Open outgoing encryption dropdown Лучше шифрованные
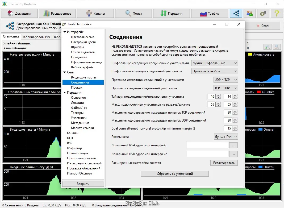Viewport: 284px width, 208px height. pyautogui.click(x=215, y=63)
